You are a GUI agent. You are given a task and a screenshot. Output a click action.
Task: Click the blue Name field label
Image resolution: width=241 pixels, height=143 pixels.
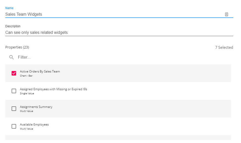coord(9,8)
